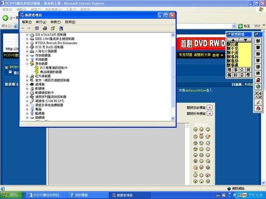The image size is (266, 199).
Task: Click the left-arrow backspace key in the IME toolbar
Action: point(260,93)
